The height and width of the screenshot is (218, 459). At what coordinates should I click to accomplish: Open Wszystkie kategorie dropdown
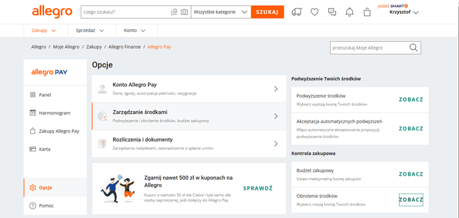tap(221, 12)
